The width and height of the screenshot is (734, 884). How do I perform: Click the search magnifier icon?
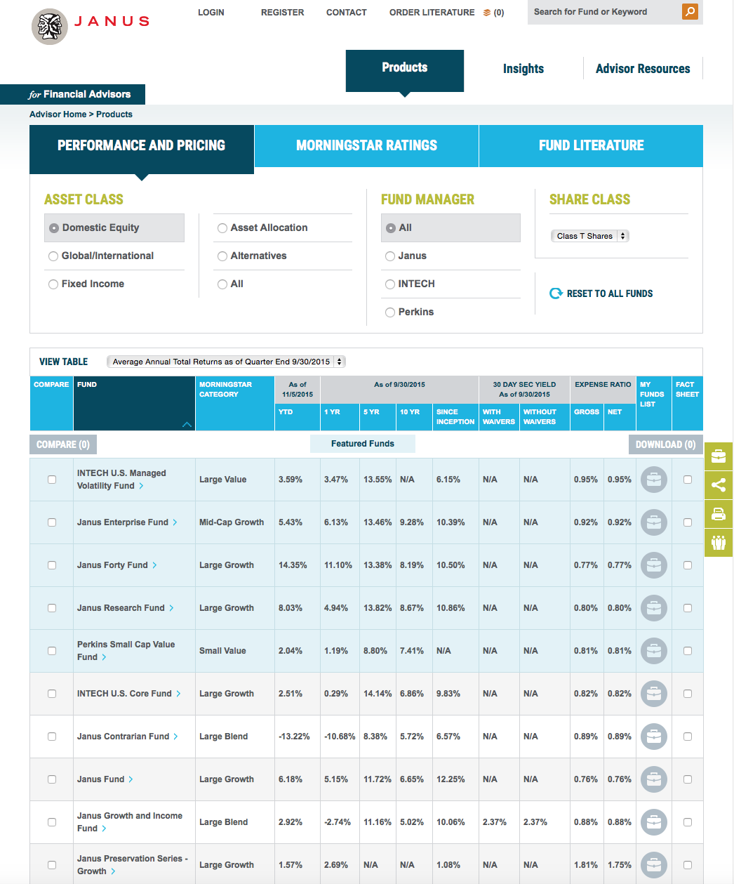pos(690,11)
